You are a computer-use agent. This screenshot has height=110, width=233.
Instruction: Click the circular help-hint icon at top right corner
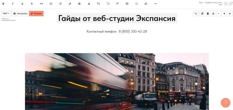(231, 4)
